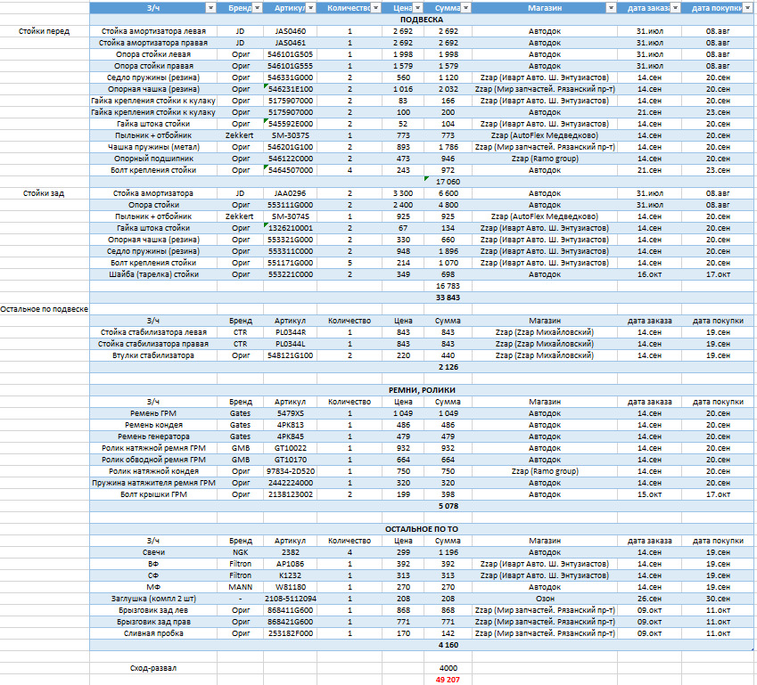Viewport: 757px width, 685px height.
Task: Open the З/ч column filter dropdown
Action: click(x=210, y=8)
